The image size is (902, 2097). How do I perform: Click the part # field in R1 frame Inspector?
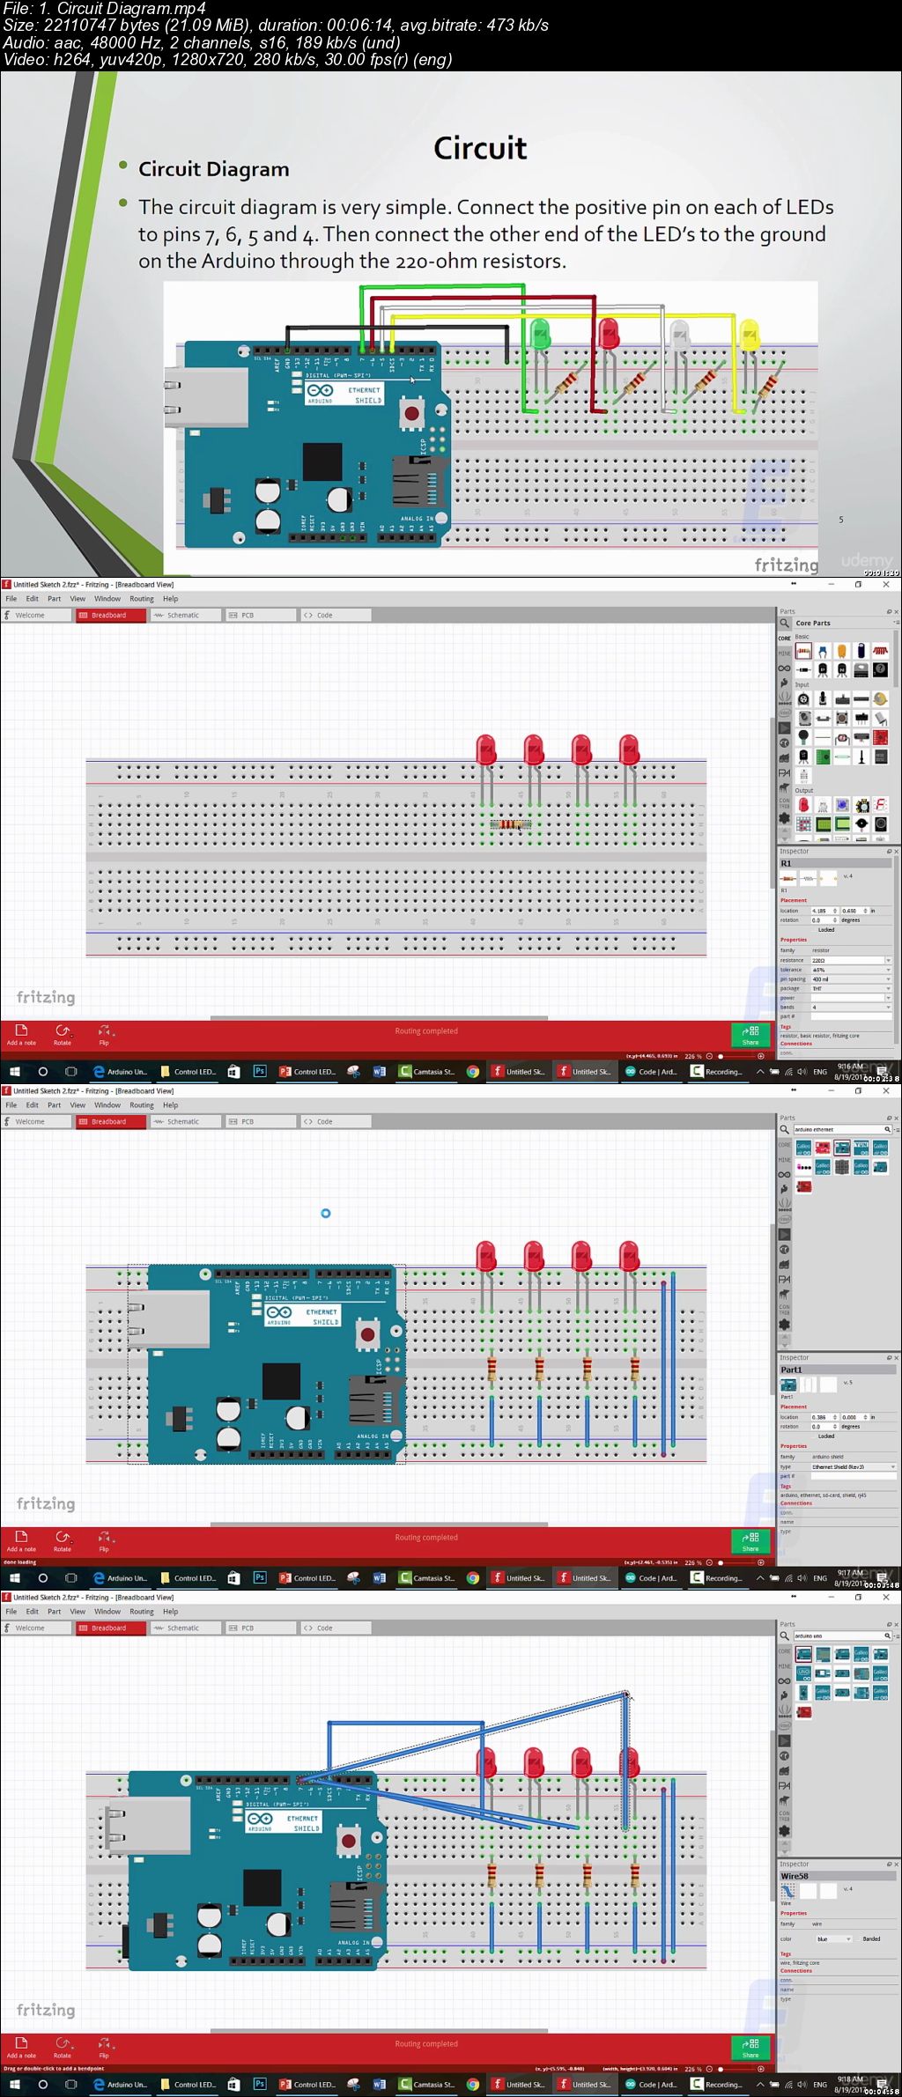(x=852, y=1016)
